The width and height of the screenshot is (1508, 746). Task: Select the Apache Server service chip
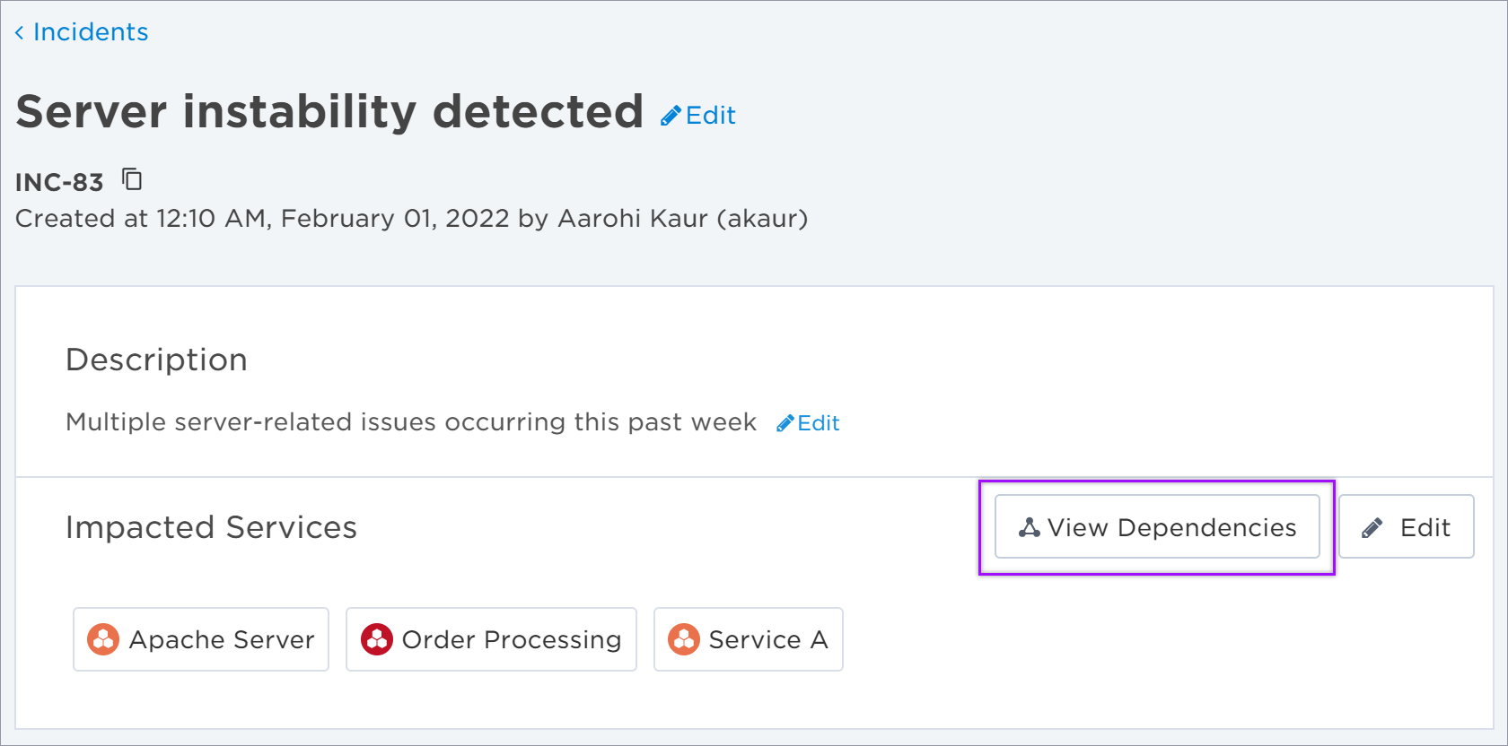[201, 639]
